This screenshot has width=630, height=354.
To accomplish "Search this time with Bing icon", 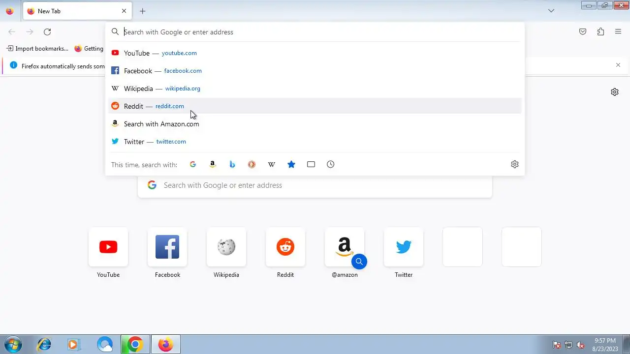I will click(232, 164).
